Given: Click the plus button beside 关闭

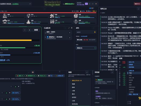Looking at the screenshot, I should pyautogui.click(x=29, y=30).
